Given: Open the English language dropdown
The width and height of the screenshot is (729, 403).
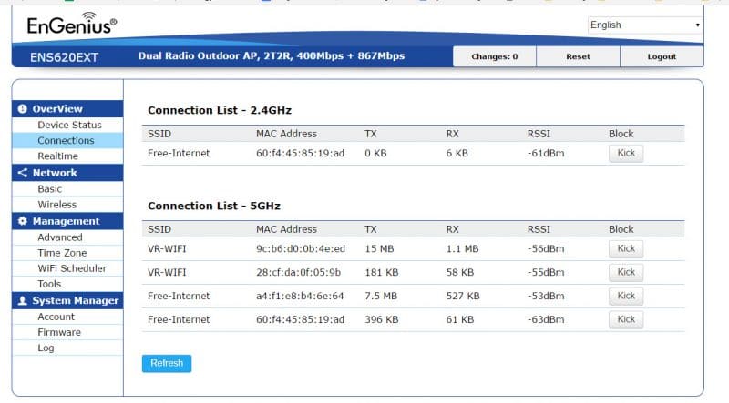Looking at the screenshot, I should pos(644,25).
